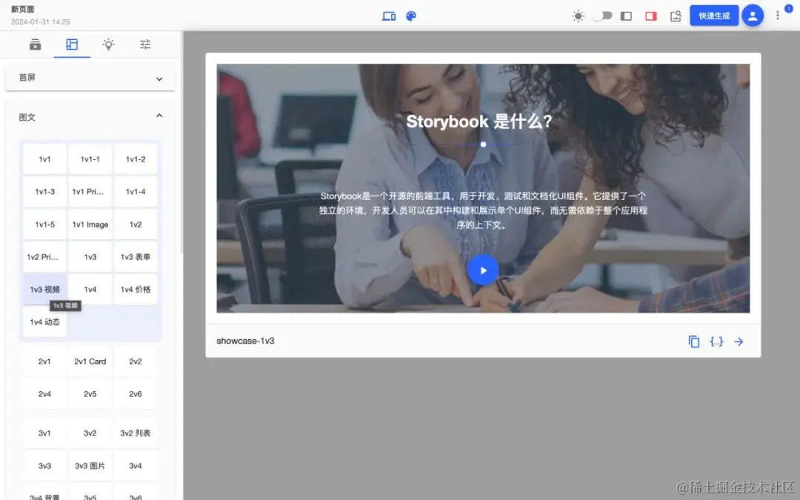Viewport: 800px width, 500px height.
Task: Toggle the dark mode switch
Action: [x=603, y=16]
